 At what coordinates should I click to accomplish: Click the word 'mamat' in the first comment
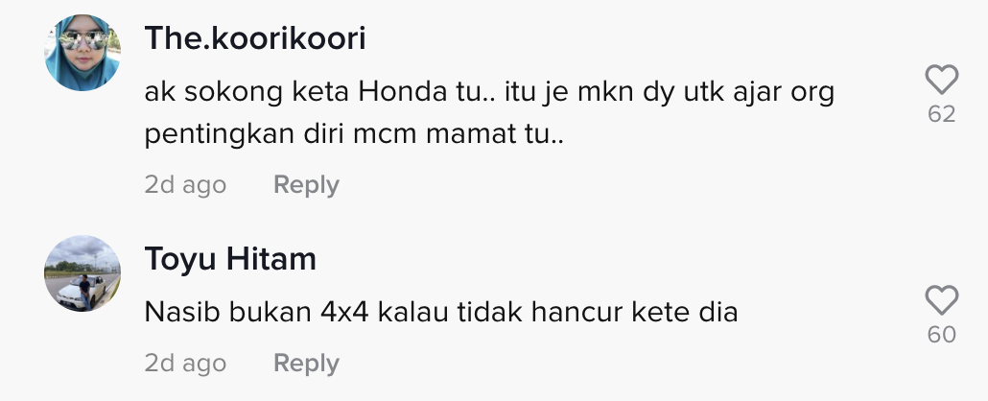coord(467,135)
